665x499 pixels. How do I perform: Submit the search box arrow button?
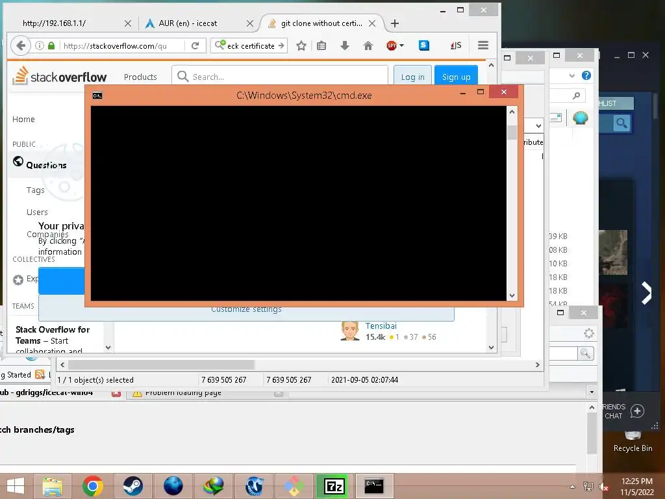point(281,45)
